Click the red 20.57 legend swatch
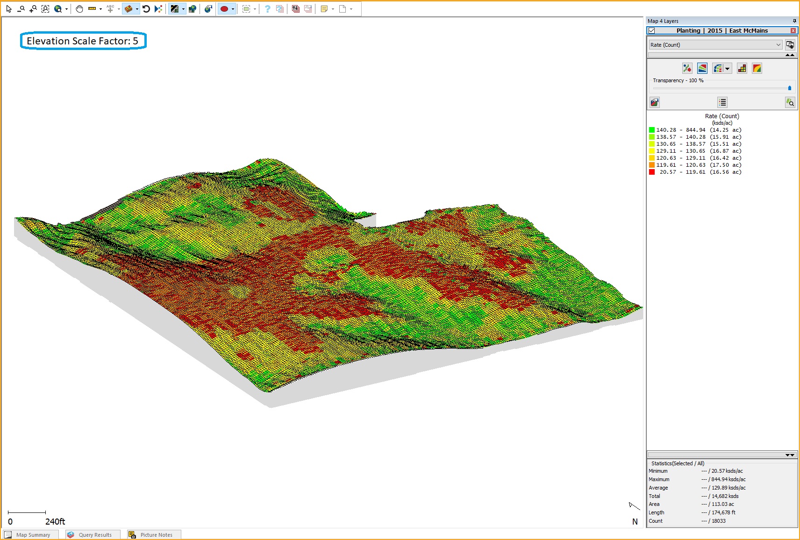The image size is (800, 540). click(652, 172)
